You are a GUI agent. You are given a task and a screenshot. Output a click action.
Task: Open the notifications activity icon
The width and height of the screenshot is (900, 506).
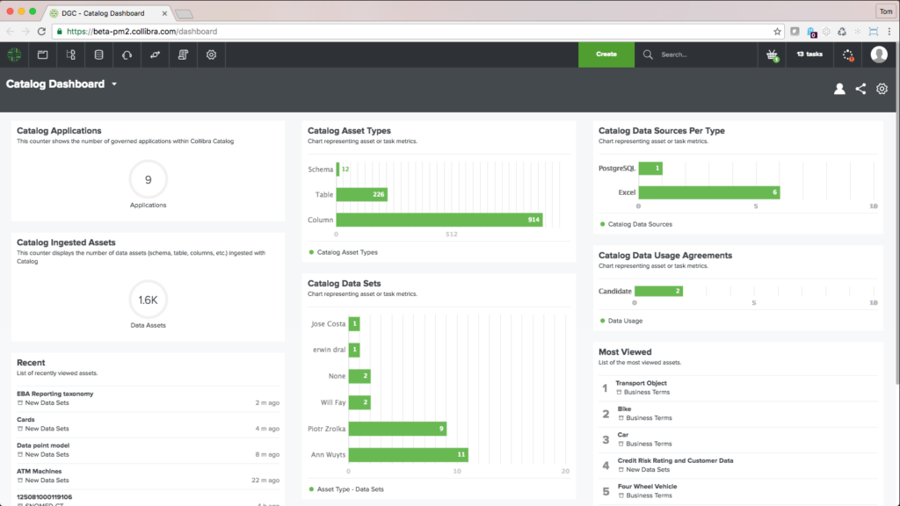coord(847,54)
